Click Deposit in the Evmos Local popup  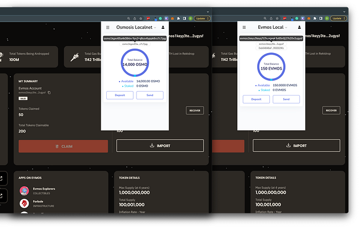pyautogui.click(x=256, y=99)
